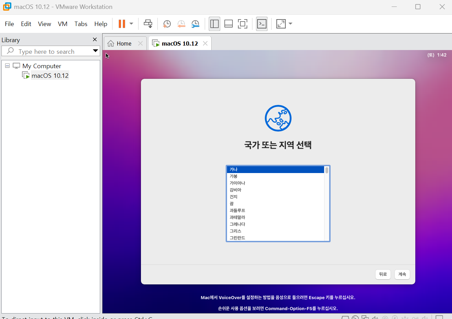Toggle the thumbnail bar view icon

tap(228, 24)
